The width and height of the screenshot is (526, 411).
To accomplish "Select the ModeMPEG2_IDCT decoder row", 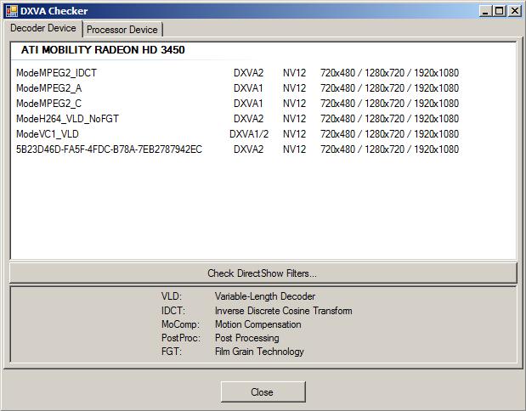I will point(56,73).
